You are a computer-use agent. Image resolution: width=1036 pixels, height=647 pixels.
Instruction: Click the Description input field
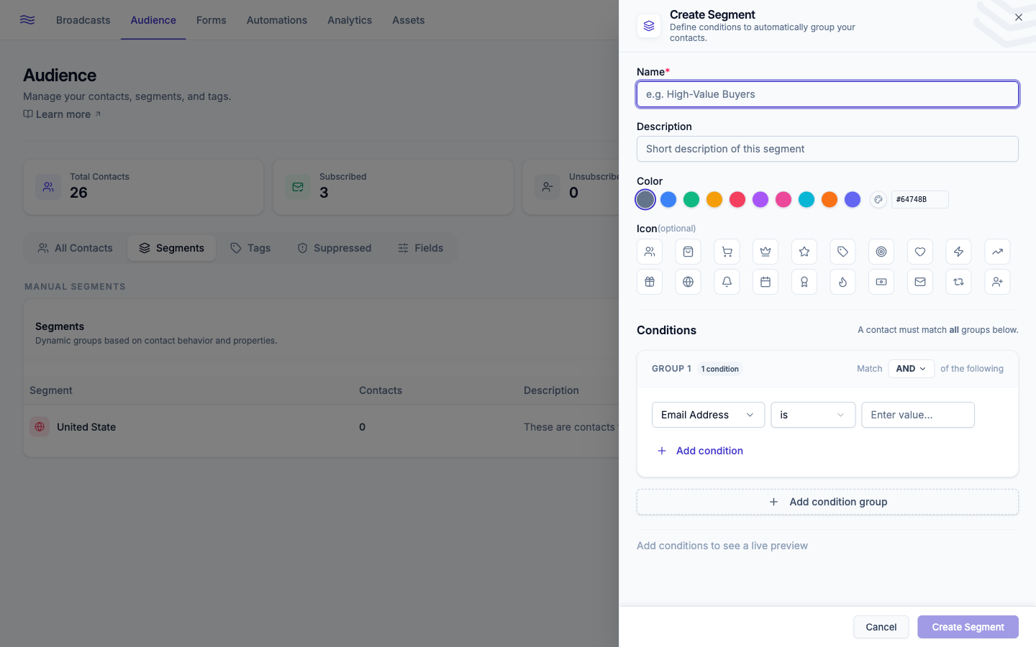tap(827, 149)
